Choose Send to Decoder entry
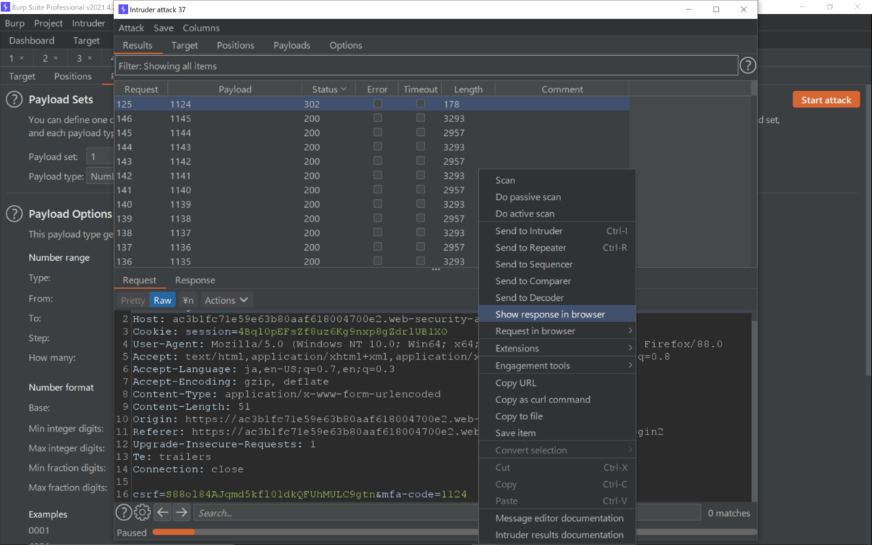The image size is (872, 545). click(x=557, y=298)
